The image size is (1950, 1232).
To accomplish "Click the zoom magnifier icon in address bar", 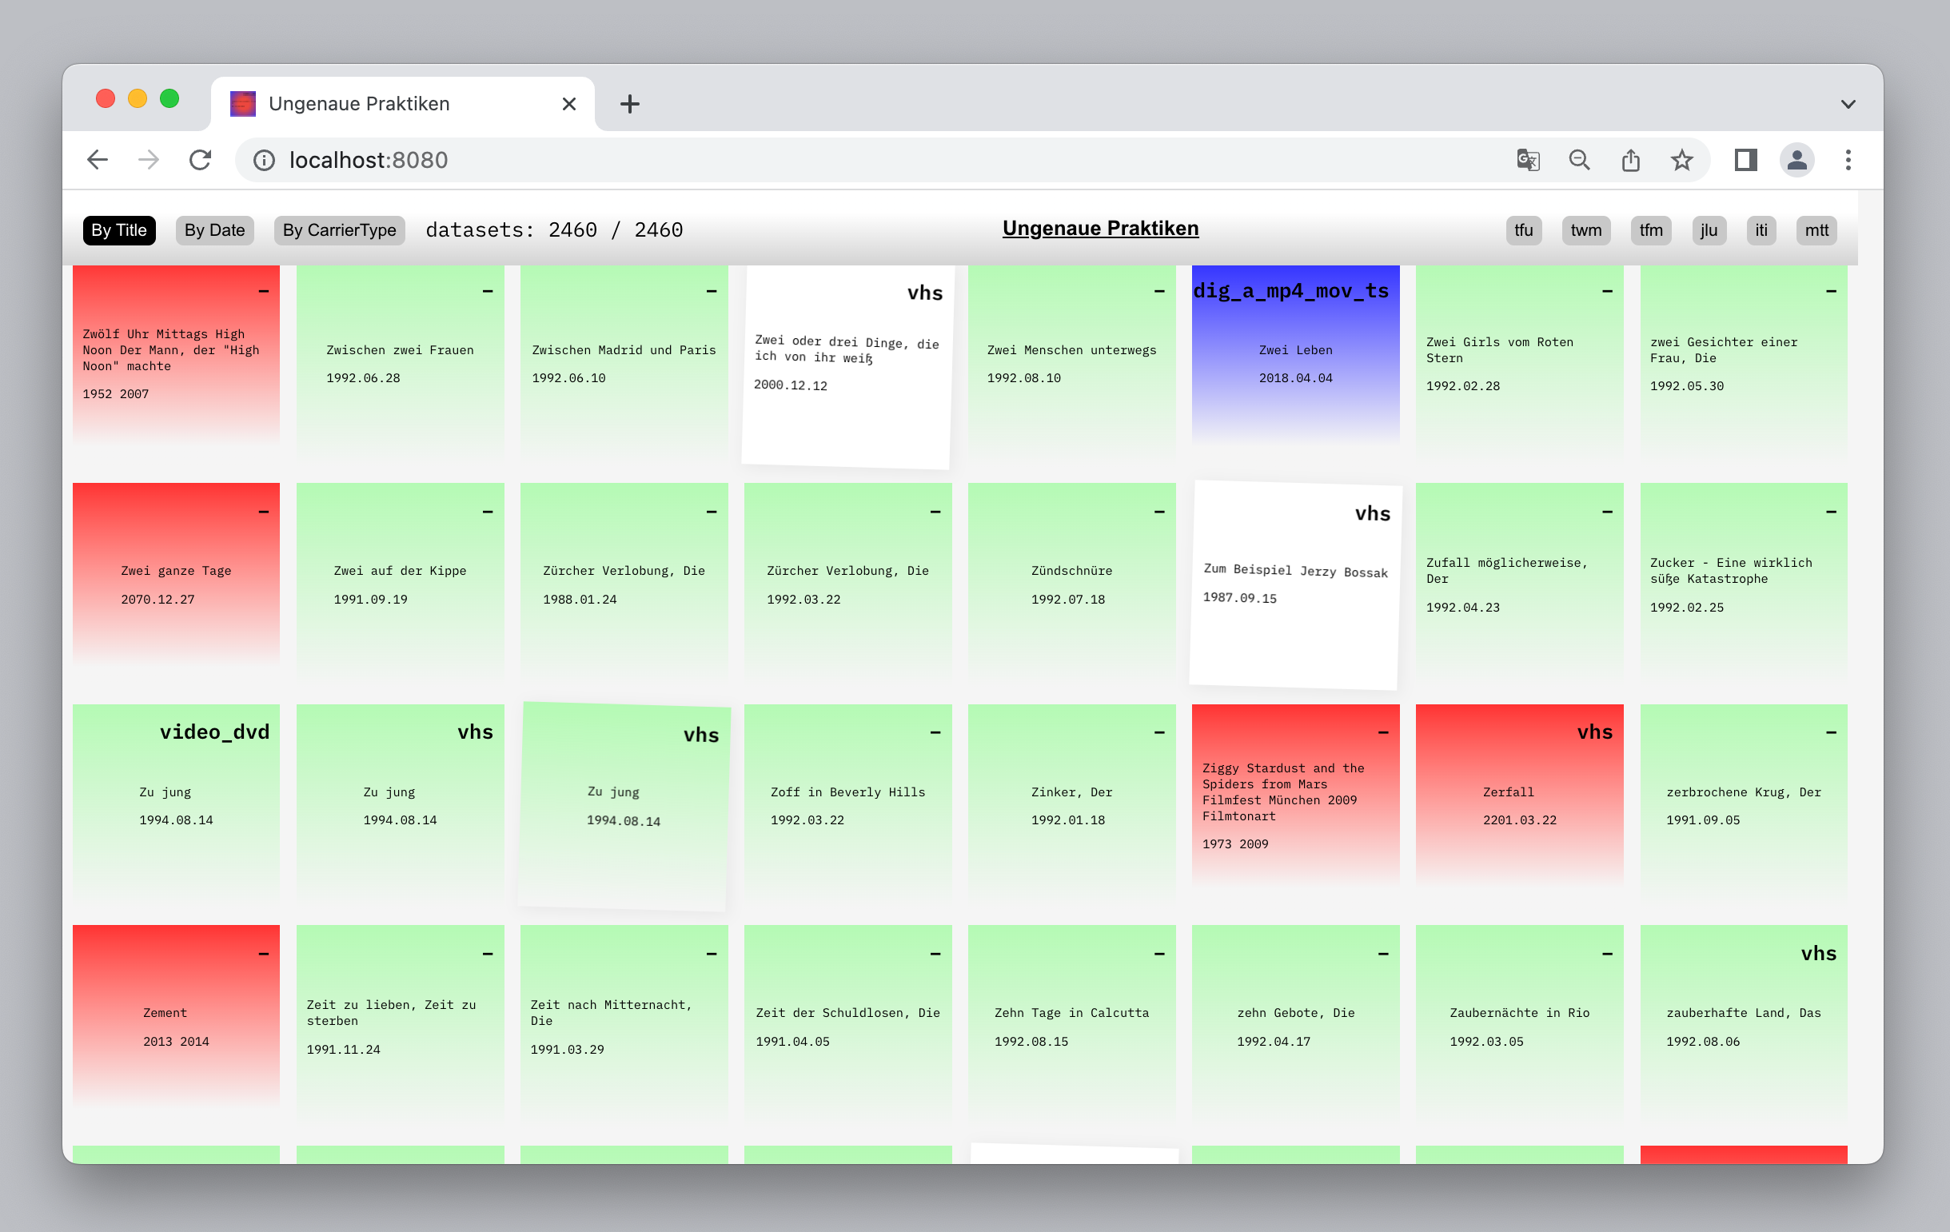I will (1579, 160).
